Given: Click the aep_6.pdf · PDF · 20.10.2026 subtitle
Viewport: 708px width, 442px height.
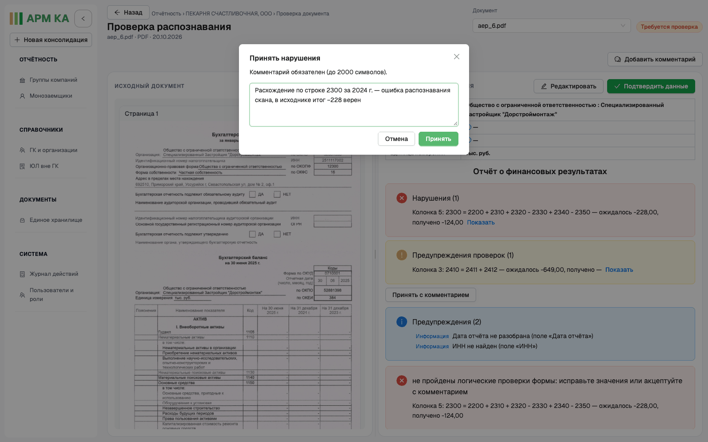Looking at the screenshot, I should click(145, 37).
